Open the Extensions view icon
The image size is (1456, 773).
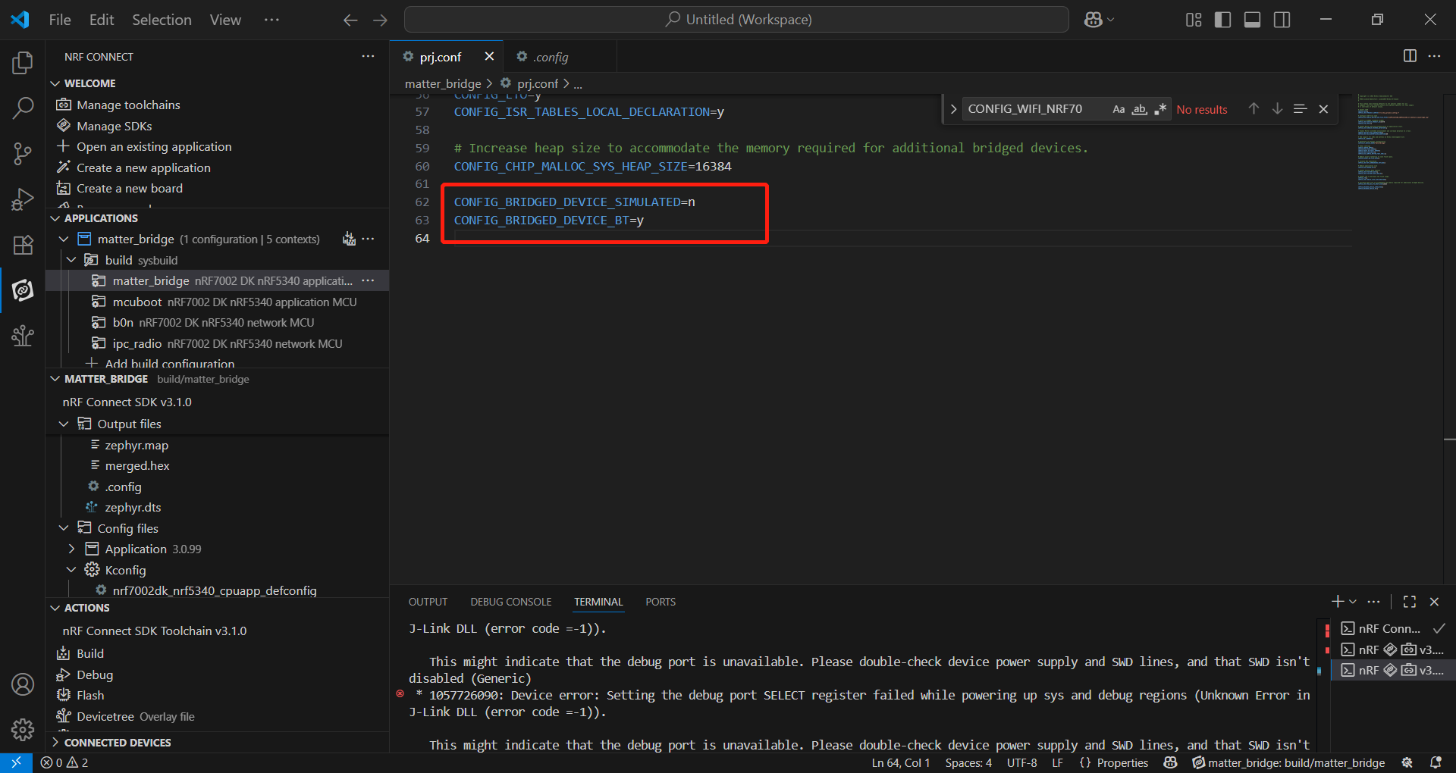[23, 245]
